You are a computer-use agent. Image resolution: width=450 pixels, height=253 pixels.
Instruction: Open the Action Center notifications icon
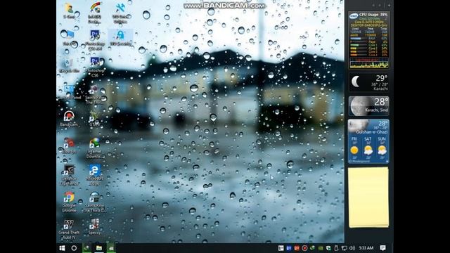pyautogui.click(x=382, y=248)
